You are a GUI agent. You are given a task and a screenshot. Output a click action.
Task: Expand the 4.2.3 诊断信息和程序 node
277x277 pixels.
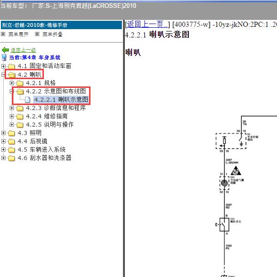tap(12, 108)
